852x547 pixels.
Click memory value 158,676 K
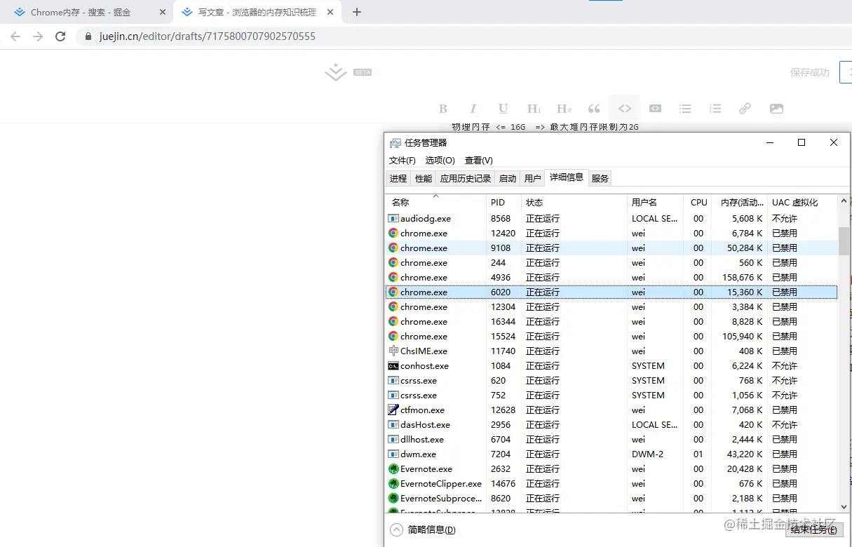click(x=742, y=277)
